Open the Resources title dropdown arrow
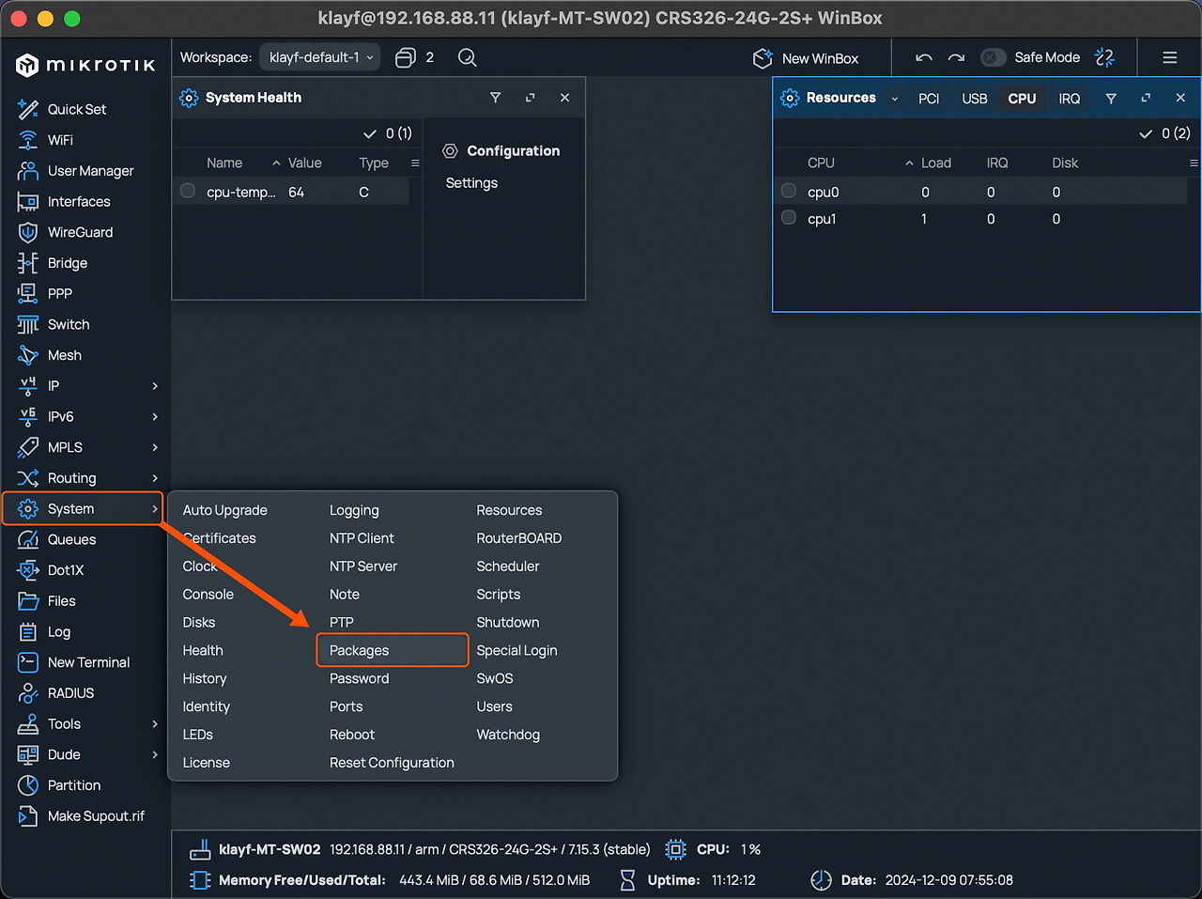This screenshot has height=899, width=1202. coord(894,99)
